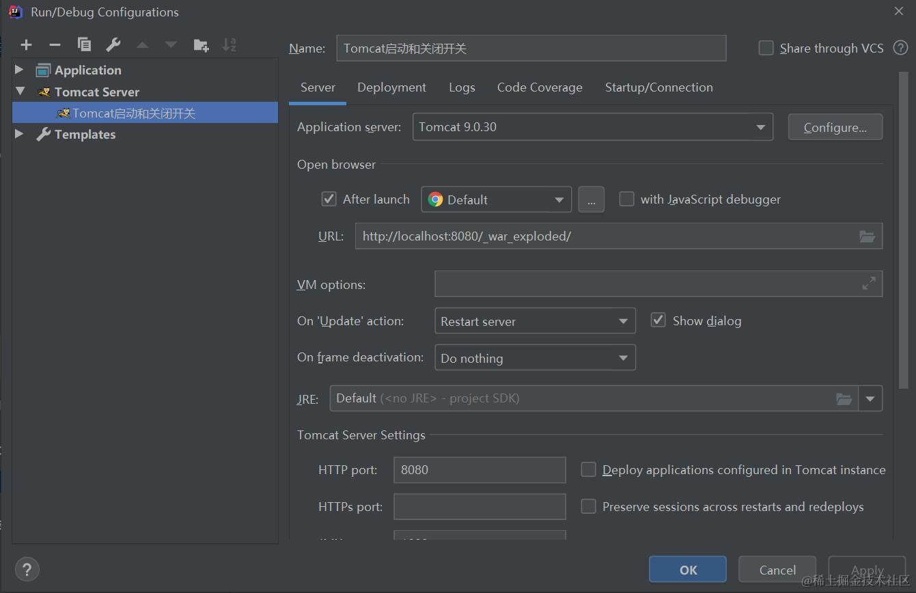The height and width of the screenshot is (593, 916).
Task: Switch to the Logs tab
Action: [x=462, y=87]
